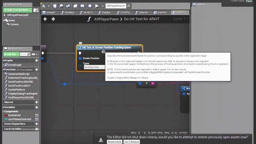
Task: Collapse the Functions section
Action: [x=4, y=70]
